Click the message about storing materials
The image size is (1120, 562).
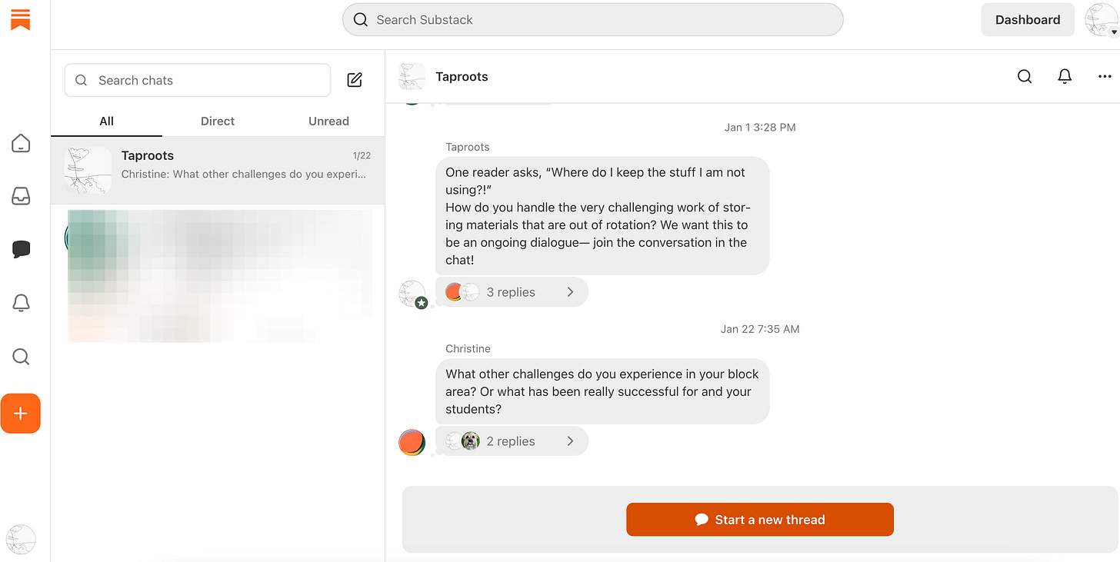(x=602, y=216)
